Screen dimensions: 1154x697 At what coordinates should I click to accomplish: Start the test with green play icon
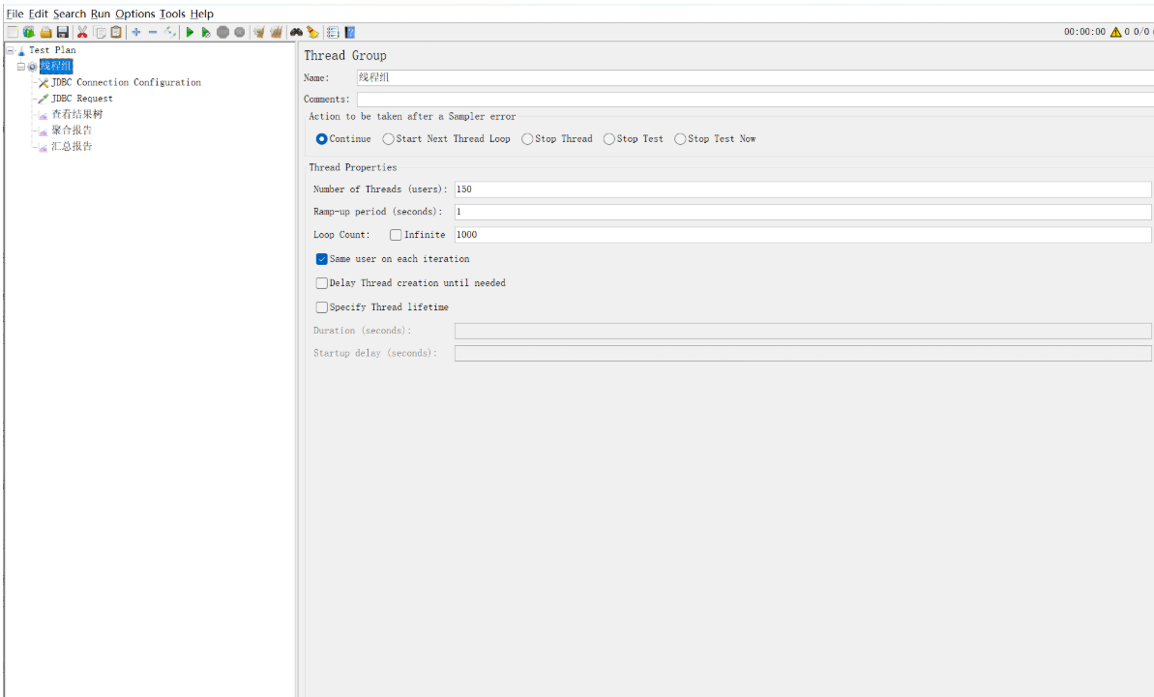click(190, 32)
